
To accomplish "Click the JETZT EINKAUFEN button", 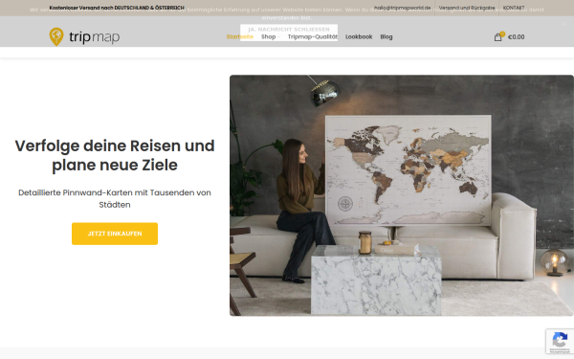I will (x=115, y=234).
